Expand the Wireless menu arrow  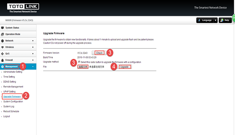33,47
